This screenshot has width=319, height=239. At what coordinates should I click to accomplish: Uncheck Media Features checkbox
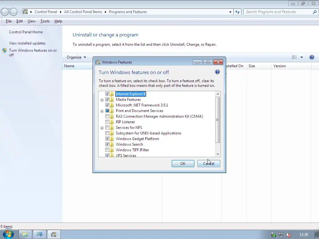[107, 100]
